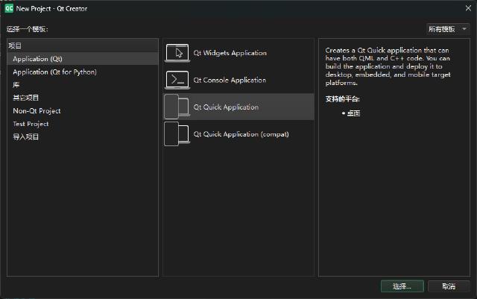Select the 其它项目 category

point(26,98)
